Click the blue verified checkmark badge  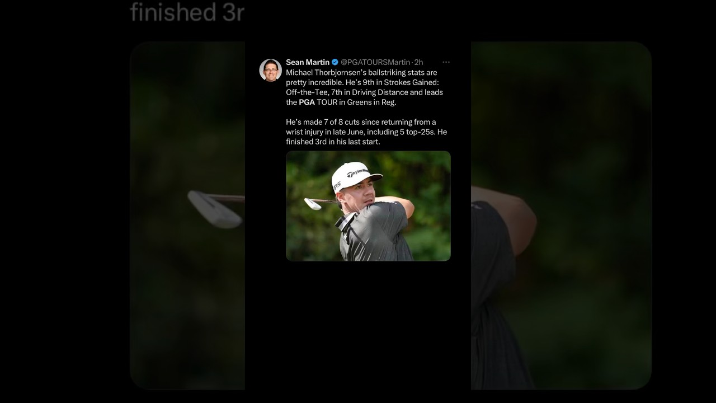click(335, 62)
